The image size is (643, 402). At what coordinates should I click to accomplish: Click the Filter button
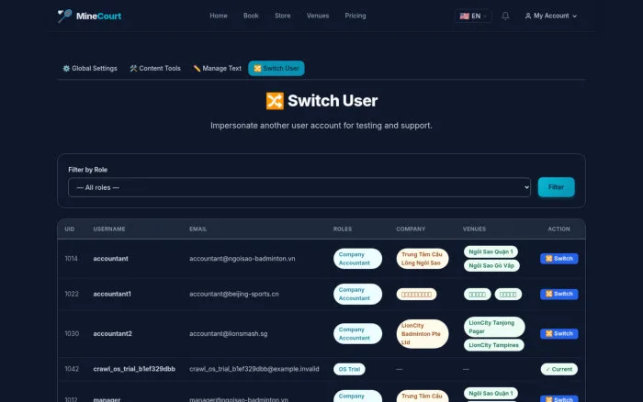pyautogui.click(x=556, y=187)
